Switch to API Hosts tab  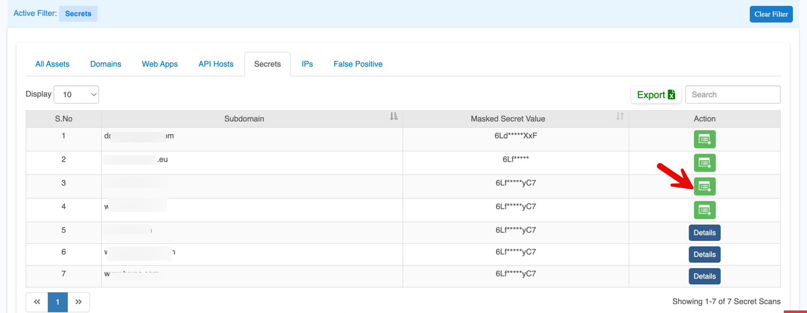point(216,64)
